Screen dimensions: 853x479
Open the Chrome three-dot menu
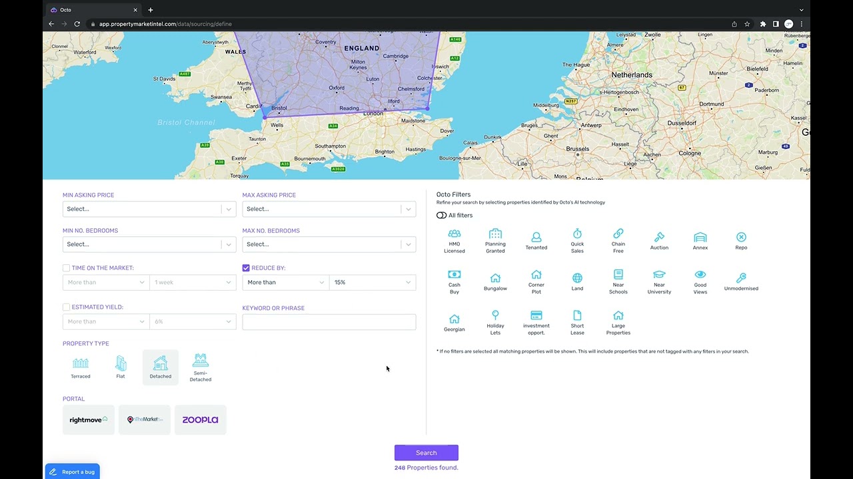[801, 24]
